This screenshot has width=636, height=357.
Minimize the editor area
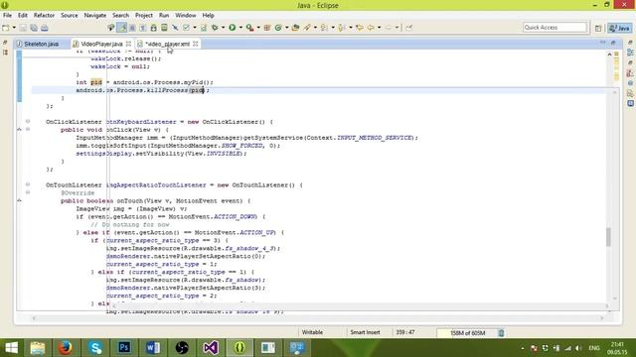coord(602,43)
